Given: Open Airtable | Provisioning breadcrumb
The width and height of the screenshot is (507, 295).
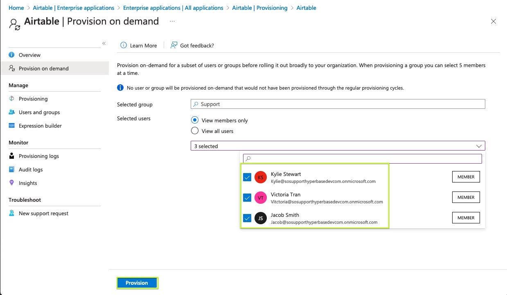Looking at the screenshot, I should tap(260, 8).
